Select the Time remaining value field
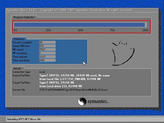This screenshot has width=164, height=123. [x=48, y=60]
